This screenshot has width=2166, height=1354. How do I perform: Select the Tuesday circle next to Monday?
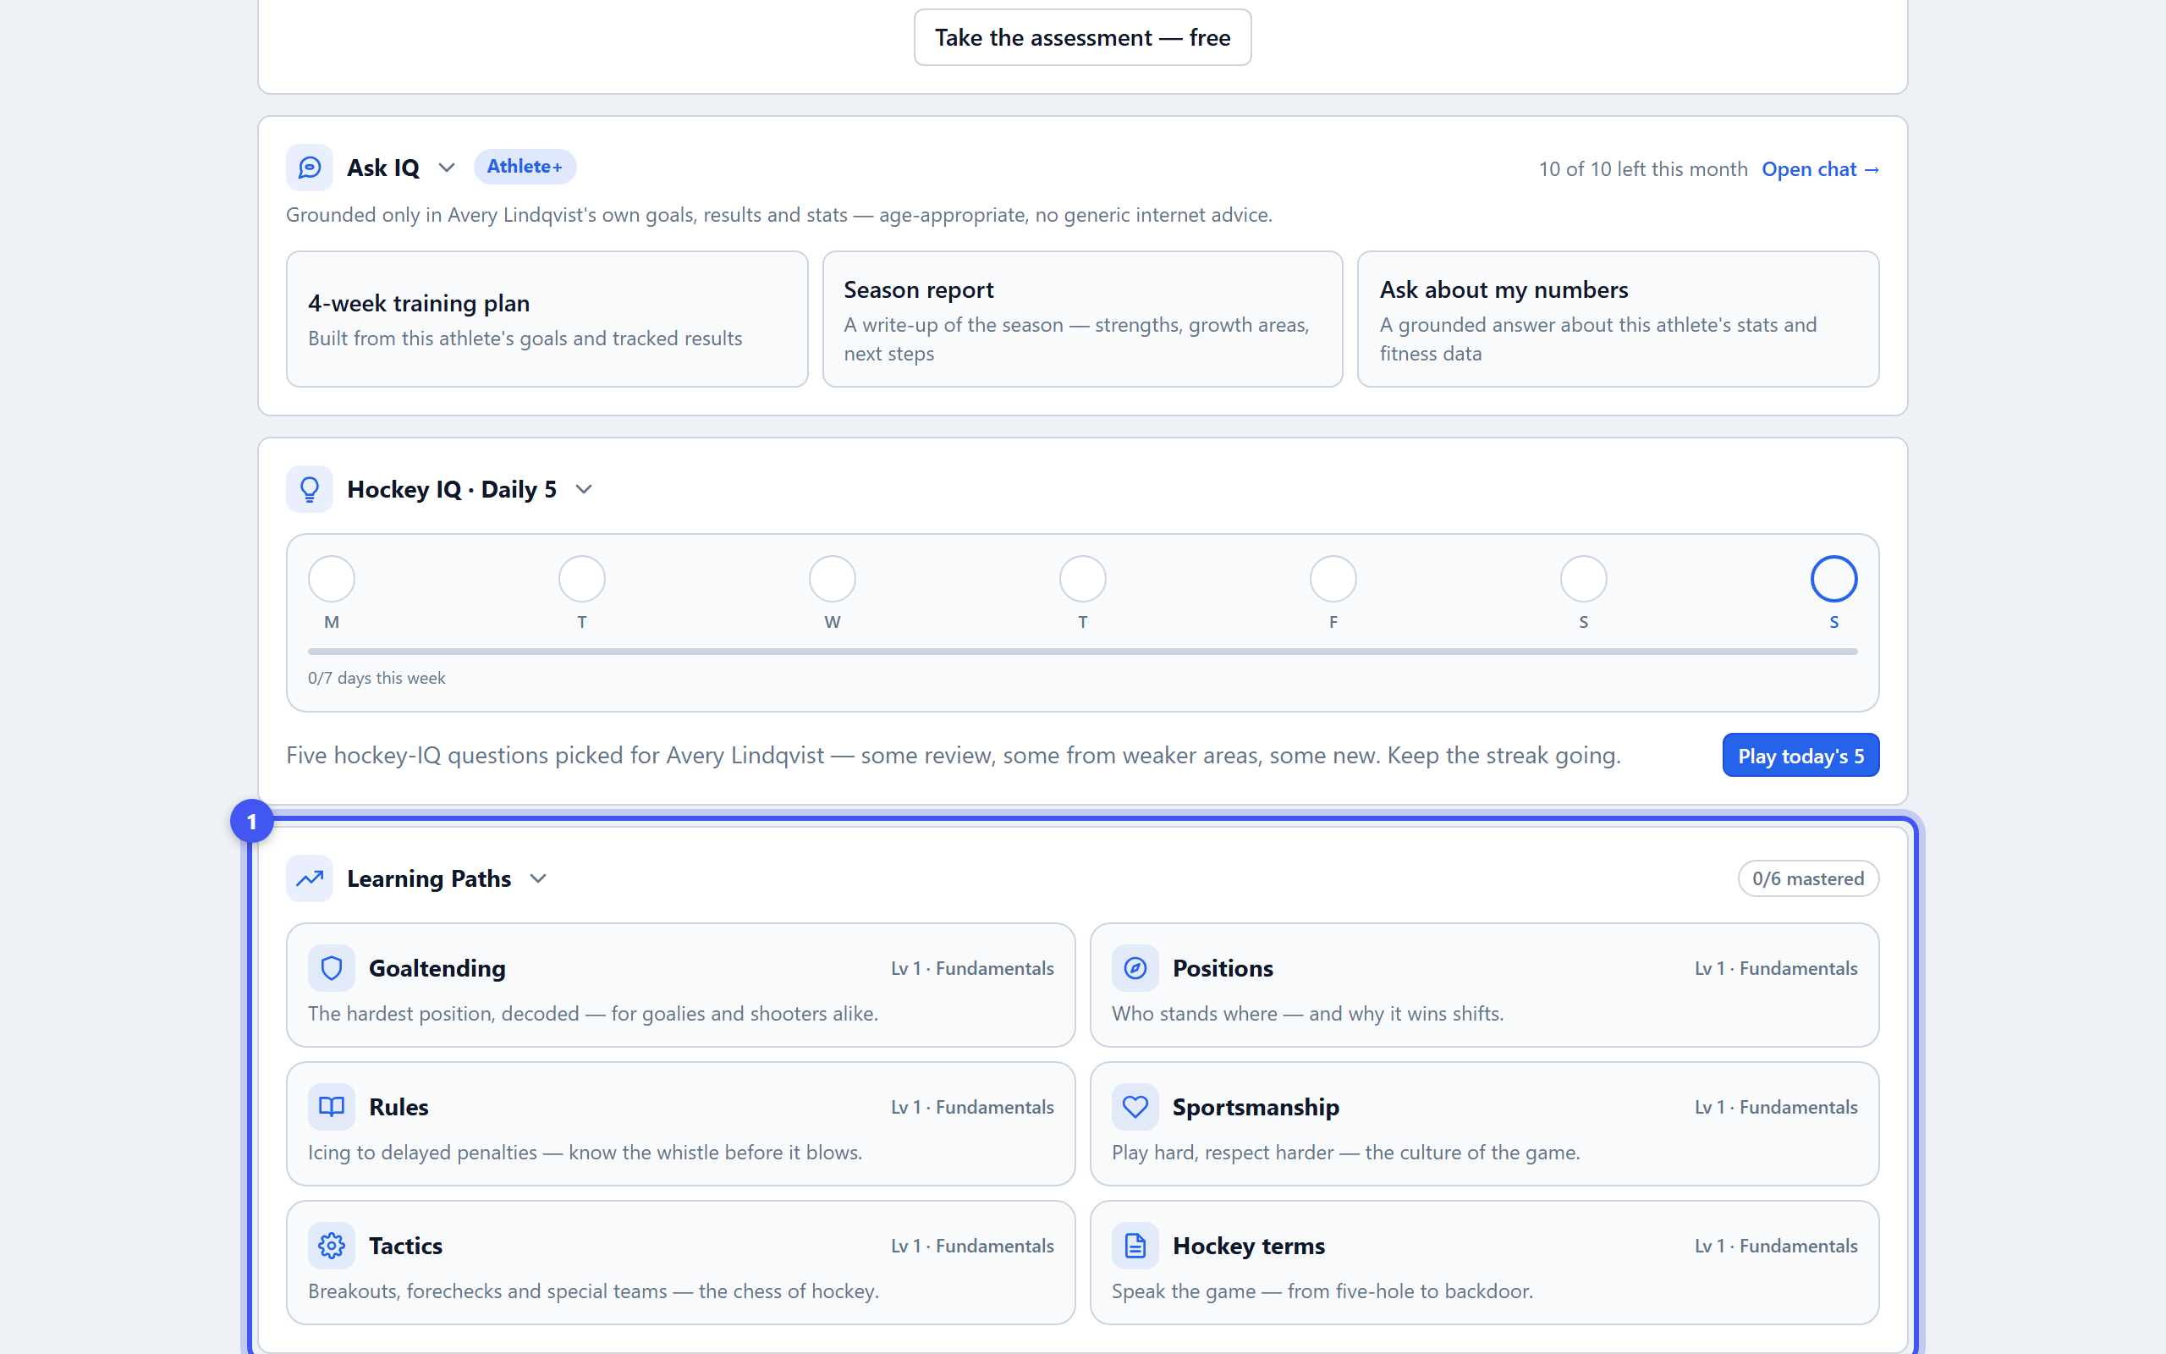582,579
